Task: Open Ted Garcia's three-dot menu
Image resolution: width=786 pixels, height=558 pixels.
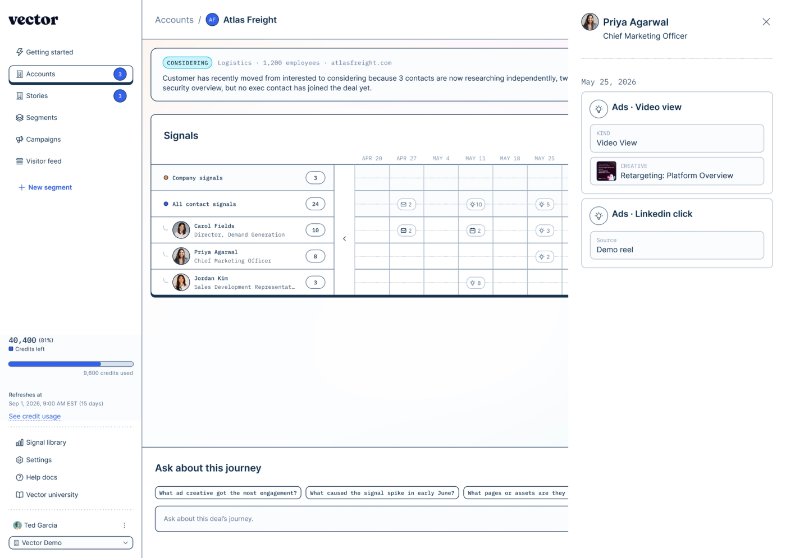Action: [124, 525]
